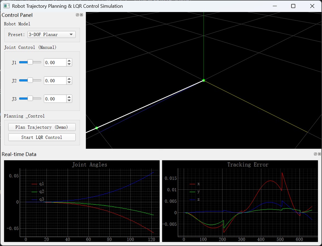Viewport: 322px width, 246px height.
Task: Click the J3 joint slider handle
Action: coord(30,99)
